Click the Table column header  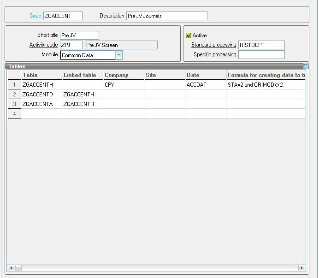[41, 75]
